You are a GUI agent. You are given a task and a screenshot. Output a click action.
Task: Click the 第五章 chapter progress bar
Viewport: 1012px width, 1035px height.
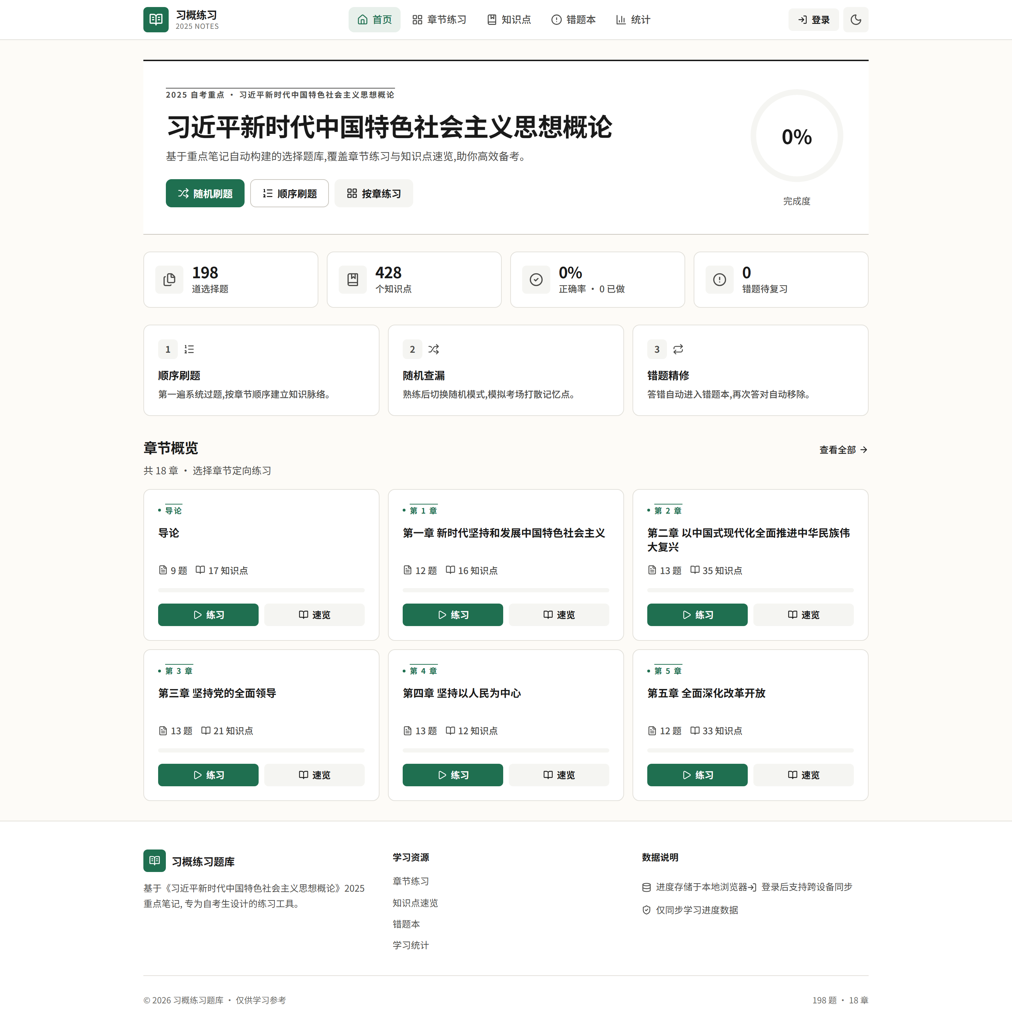click(750, 751)
